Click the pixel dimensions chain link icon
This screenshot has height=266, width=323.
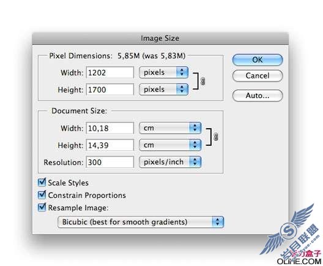pos(202,81)
